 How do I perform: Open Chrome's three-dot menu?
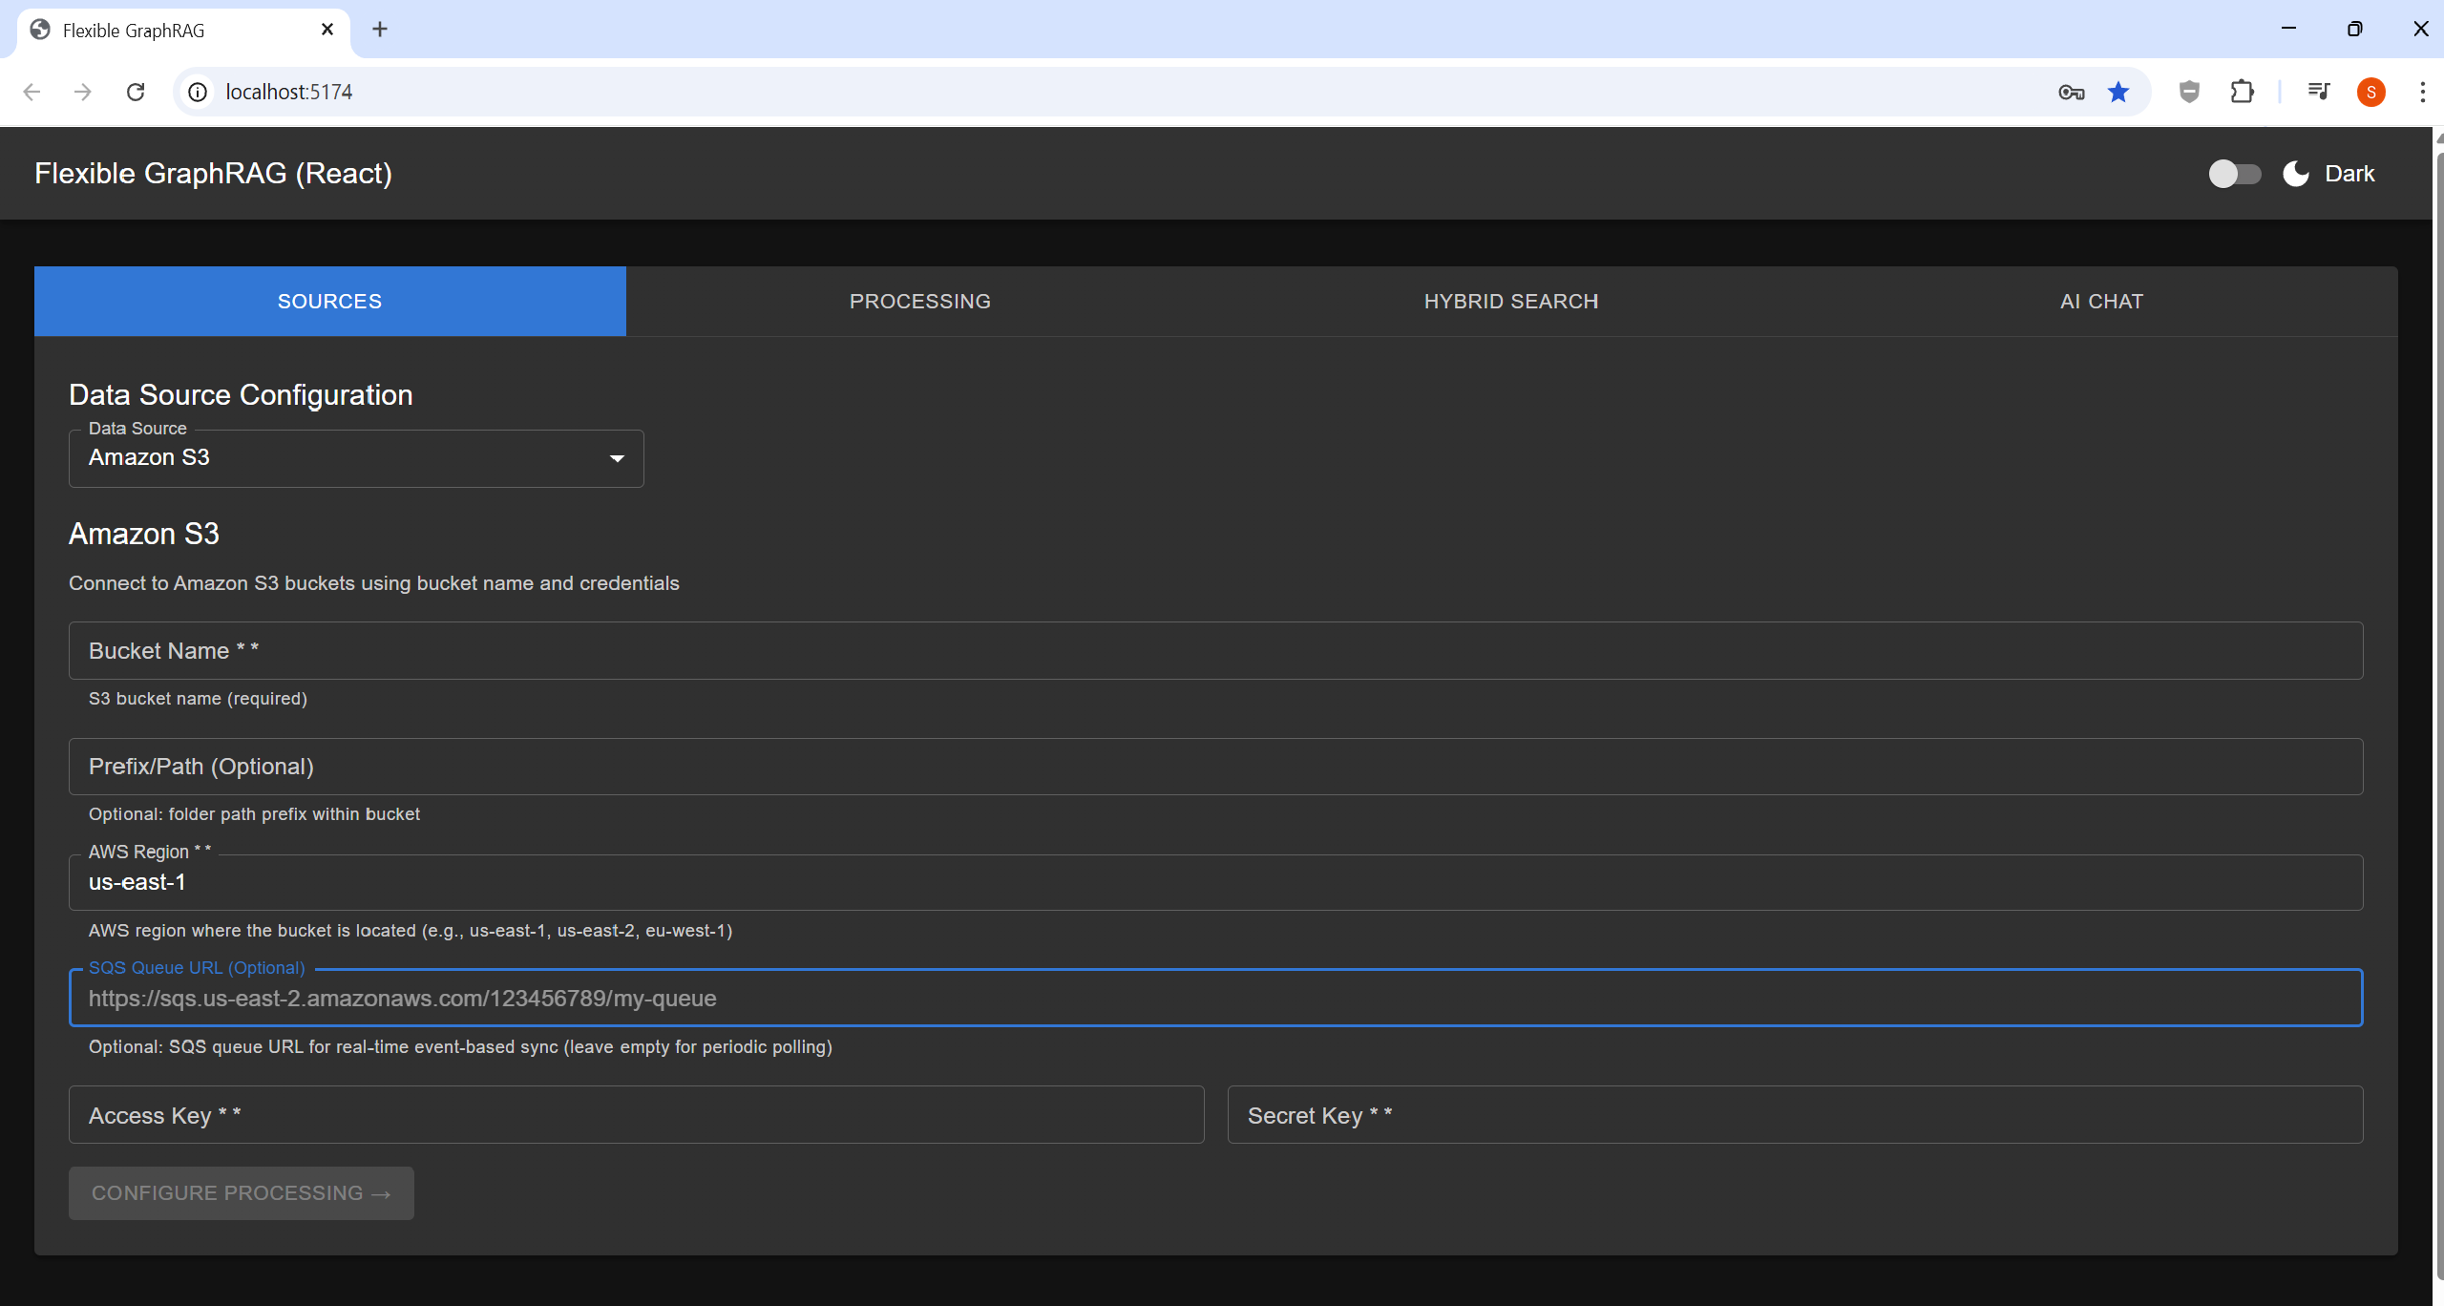click(x=2422, y=92)
